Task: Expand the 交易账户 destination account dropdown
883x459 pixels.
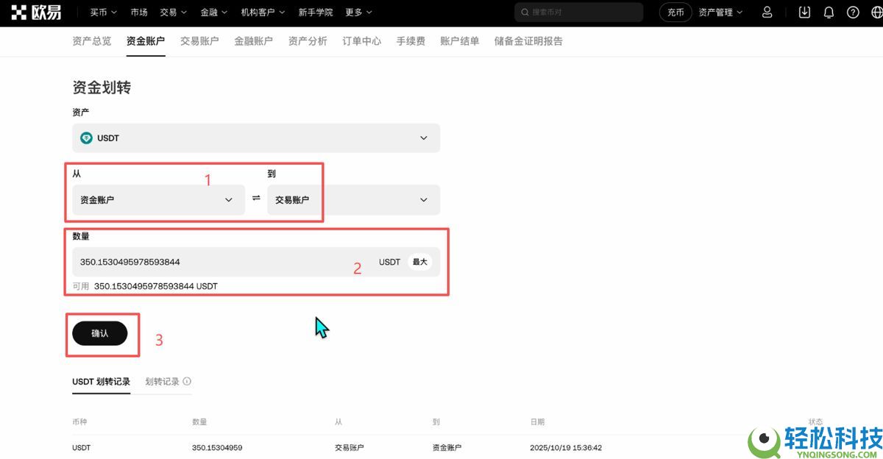Action: pos(353,199)
